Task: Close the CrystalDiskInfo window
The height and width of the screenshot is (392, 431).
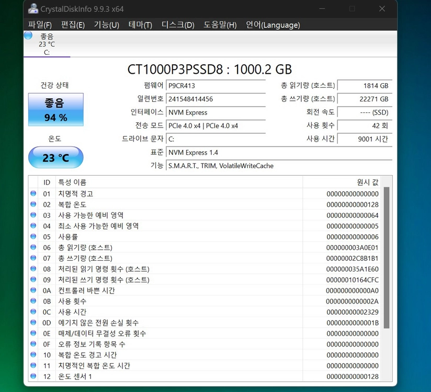Action: [x=382, y=9]
